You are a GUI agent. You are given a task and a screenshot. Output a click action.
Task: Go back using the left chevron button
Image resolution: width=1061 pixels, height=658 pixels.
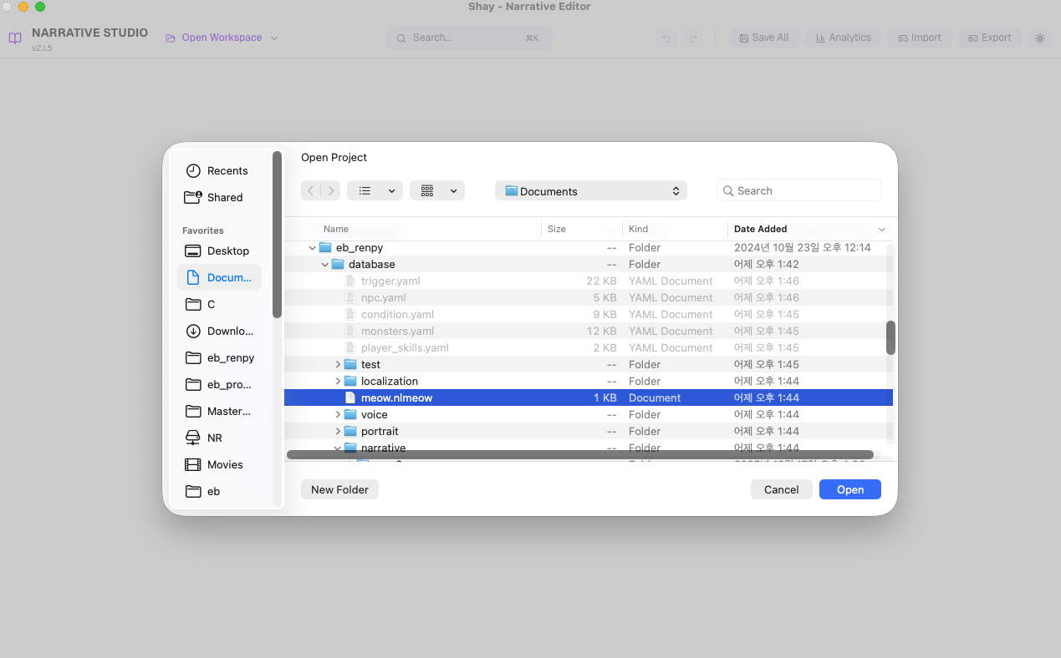(x=310, y=191)
